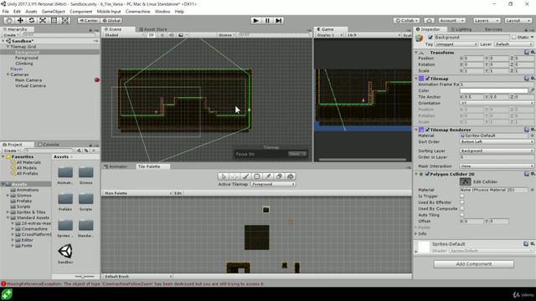
Task: Click the Sandbox scene asset icon
Action: [x=65, y=251]
